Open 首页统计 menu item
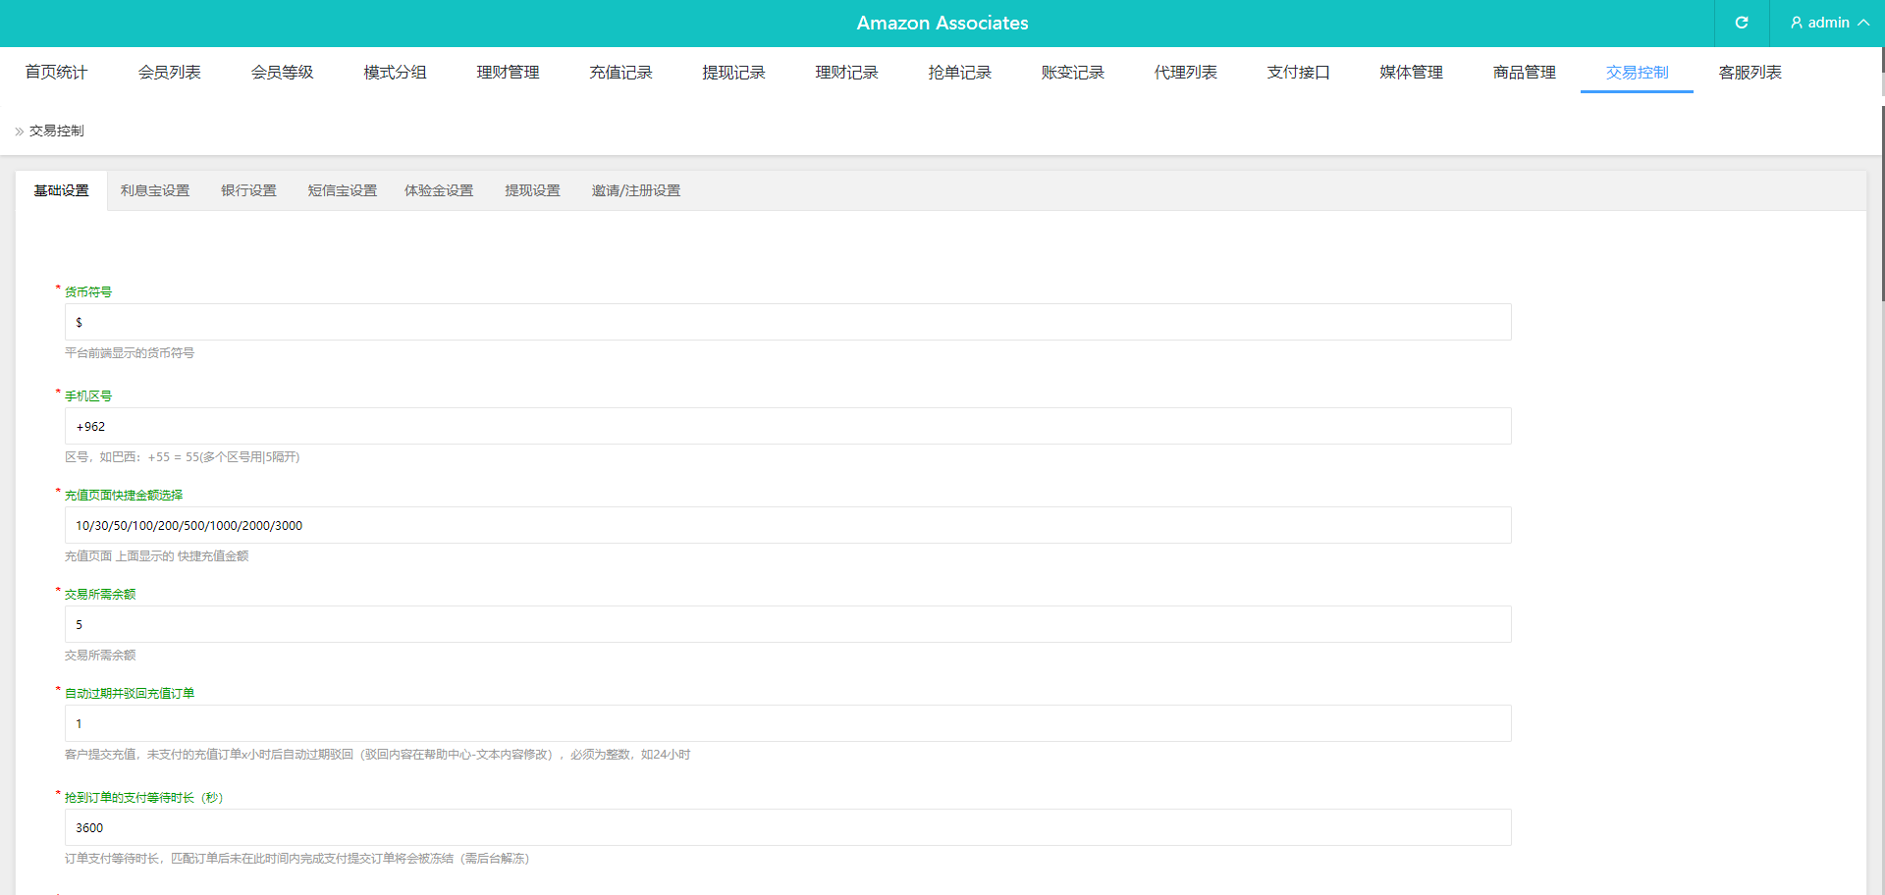 click(56, 73)
